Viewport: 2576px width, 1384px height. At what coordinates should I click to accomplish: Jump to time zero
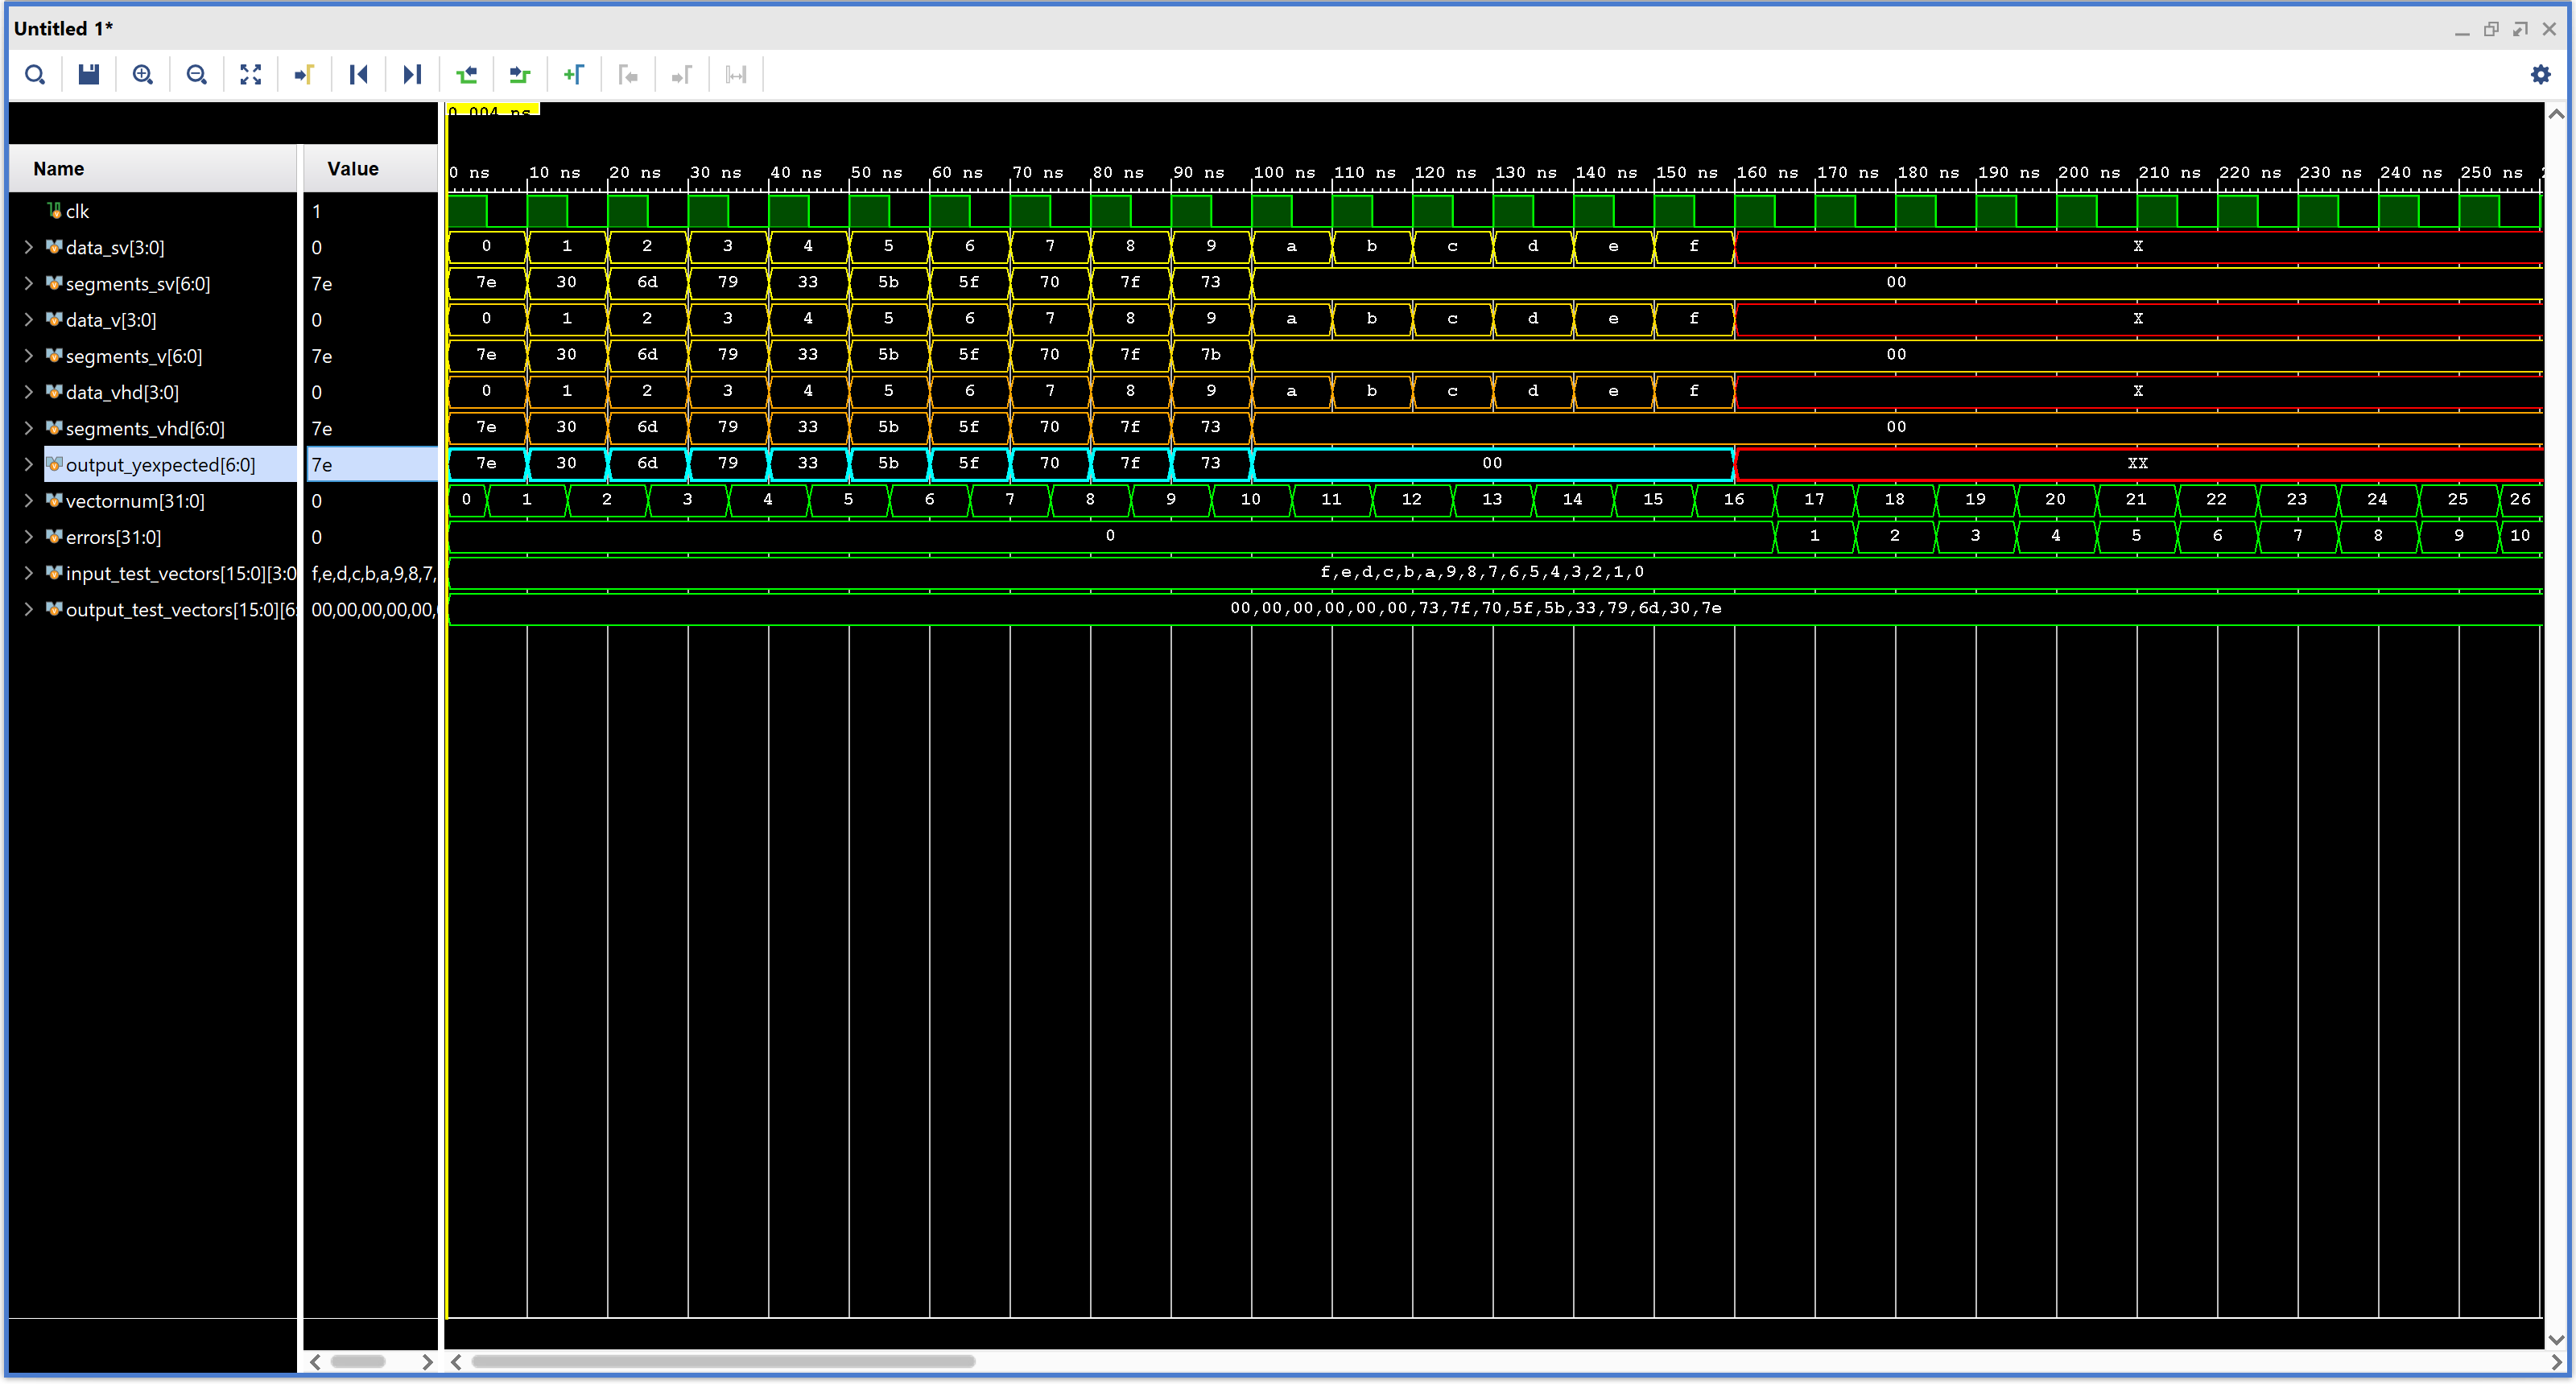(x=359, y=75)
